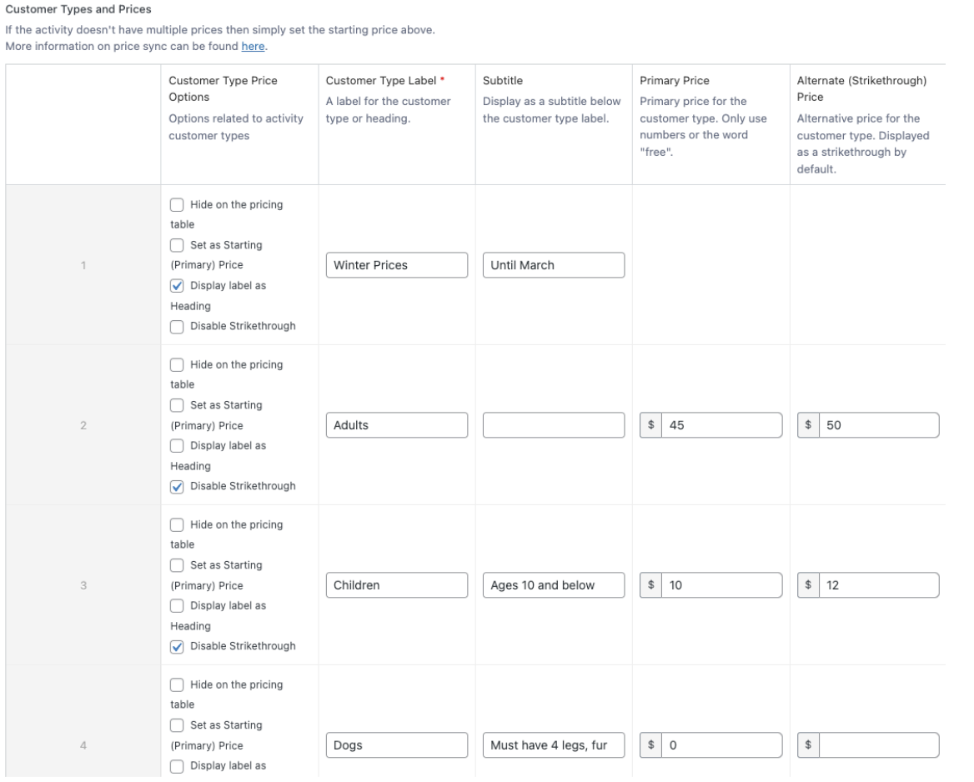Select row number 4 handle
The width and height of the screenshot is (974, 782).
pos(83,745)
